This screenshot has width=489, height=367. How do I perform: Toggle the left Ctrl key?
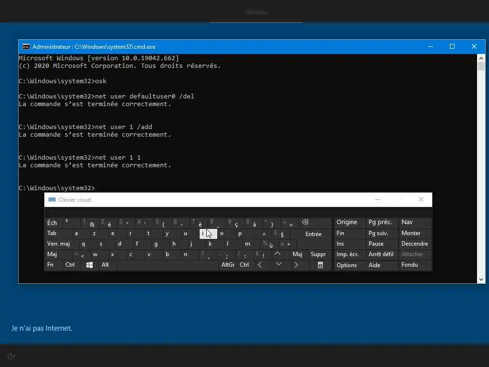click(x=72, y=265)
